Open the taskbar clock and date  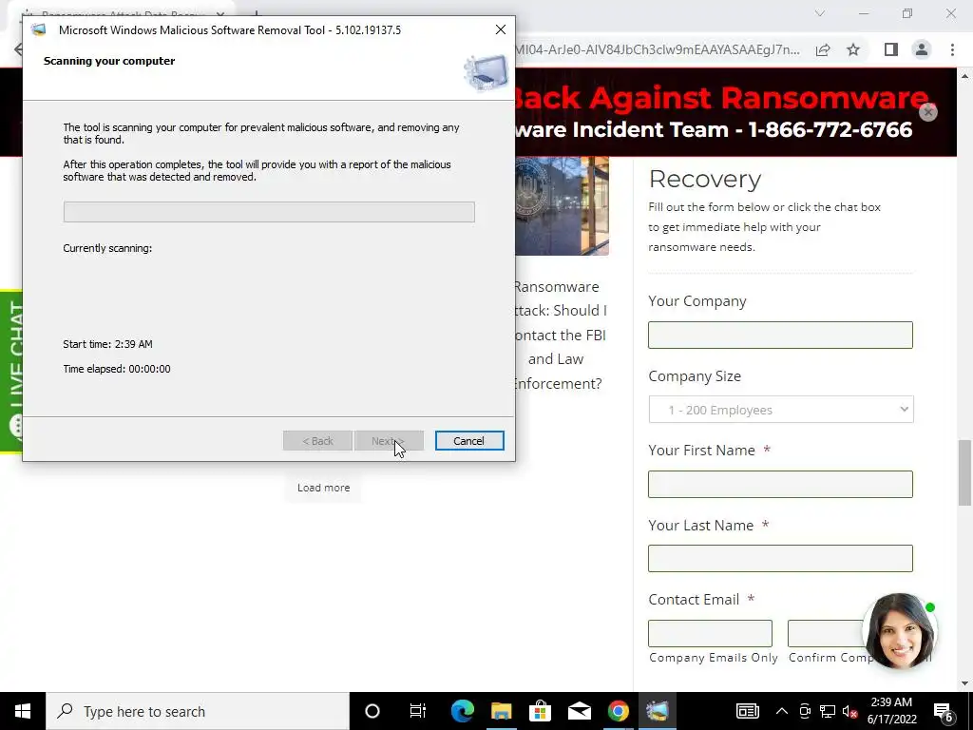[891, 711]
